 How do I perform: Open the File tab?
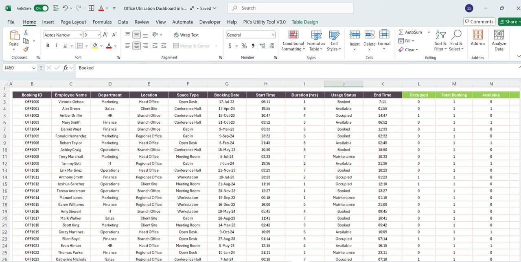(x=11, y=22)
